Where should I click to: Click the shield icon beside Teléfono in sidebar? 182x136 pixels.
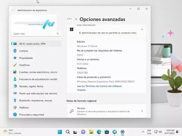15,107
